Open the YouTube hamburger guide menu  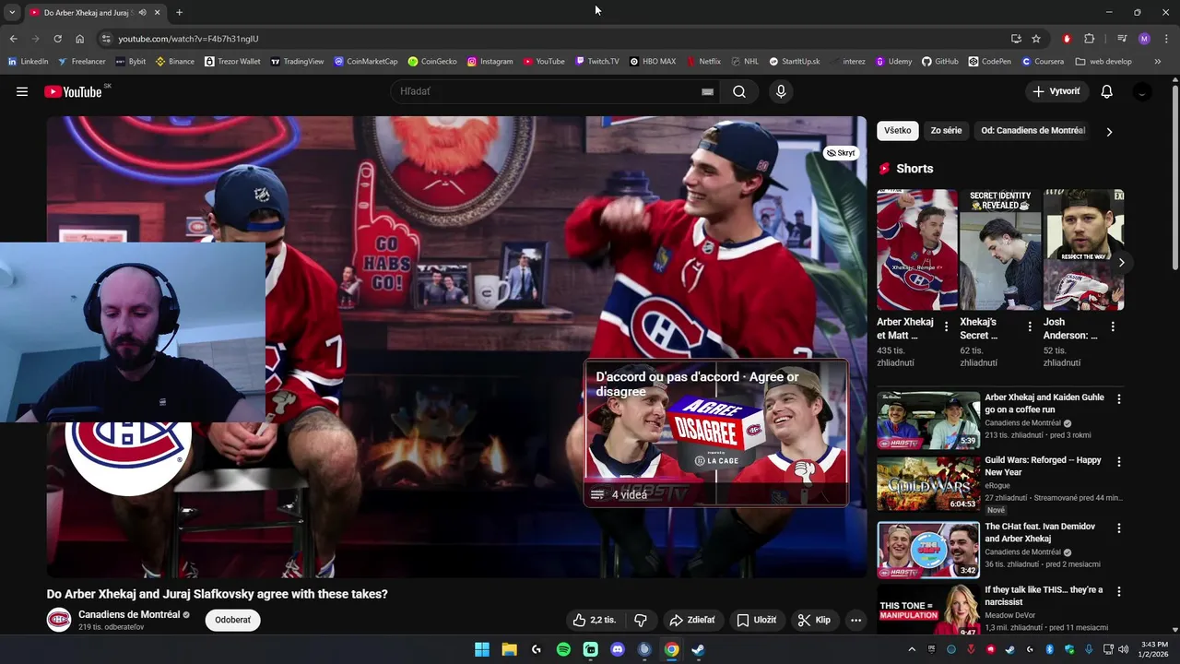pos(22,91)
